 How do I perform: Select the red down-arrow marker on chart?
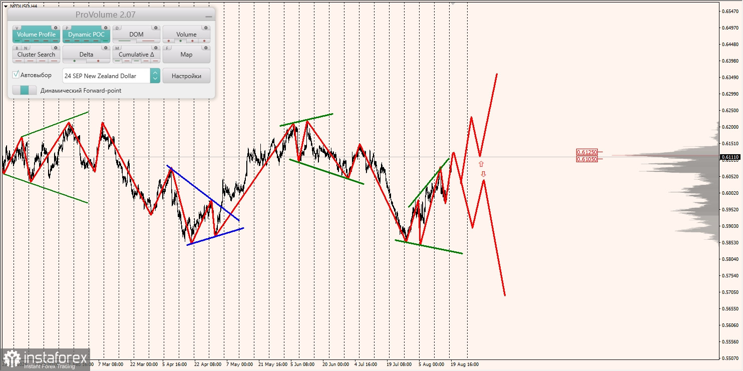coord(483,174)
